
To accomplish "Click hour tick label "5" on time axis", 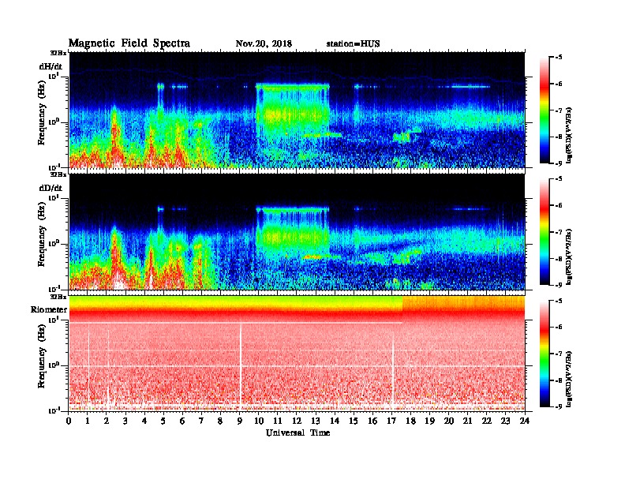I will tap(164, 421).
